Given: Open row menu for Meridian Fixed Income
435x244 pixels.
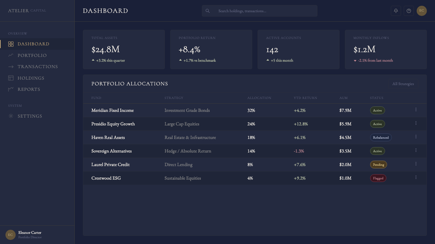Looking at the screenshot, I should pyautogui.click(x=416, y=109).
